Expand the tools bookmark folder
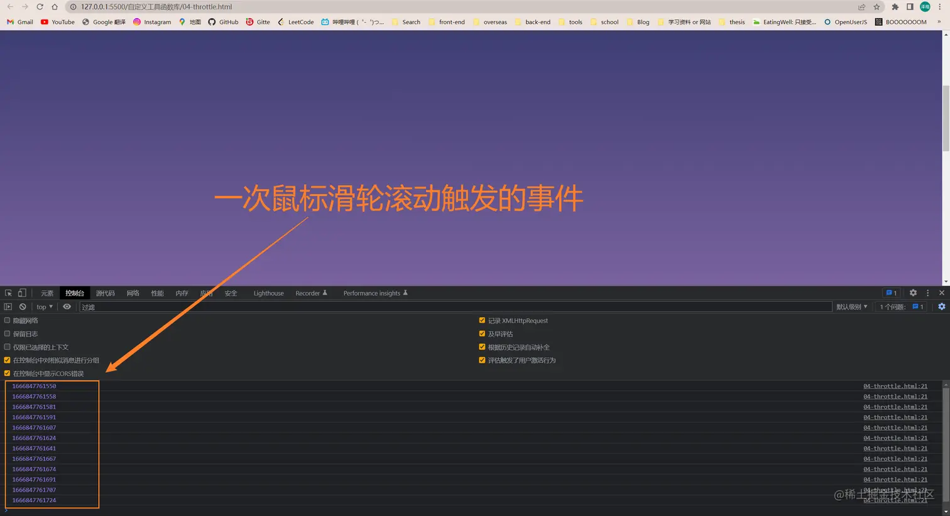Screen dimensions: 950x516 coord(570,22)
